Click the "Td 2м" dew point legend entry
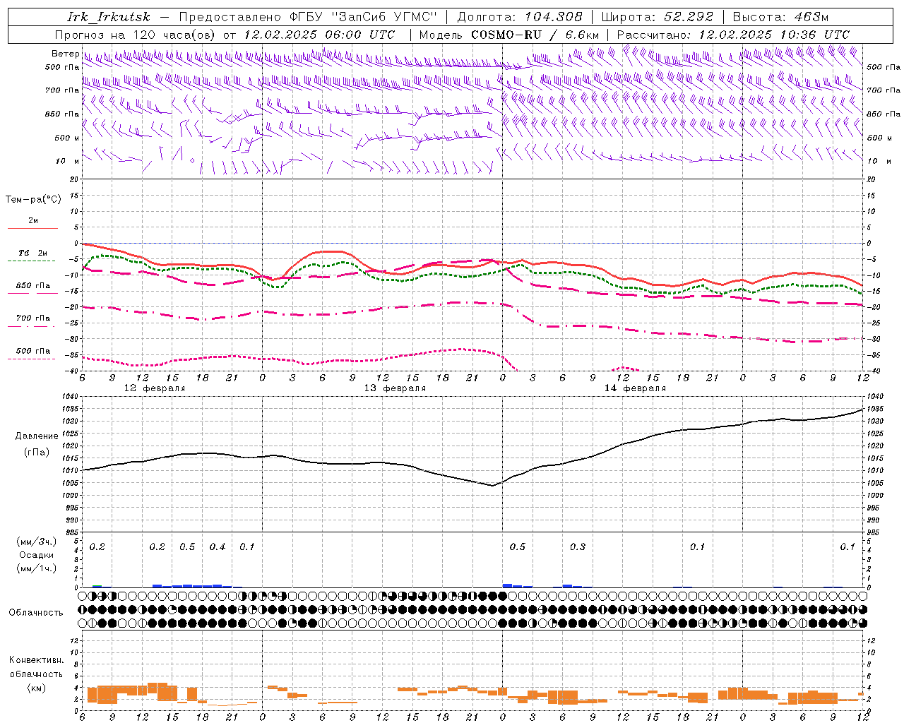The width and height of the screenshot is (904, 723). coord(32,253)
